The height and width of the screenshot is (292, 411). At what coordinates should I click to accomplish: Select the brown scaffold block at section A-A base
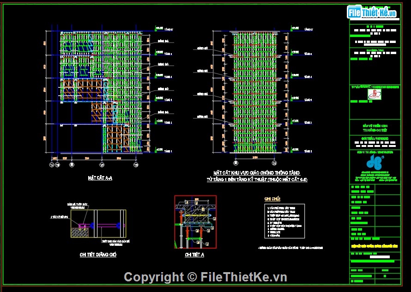tap(118, 139)
